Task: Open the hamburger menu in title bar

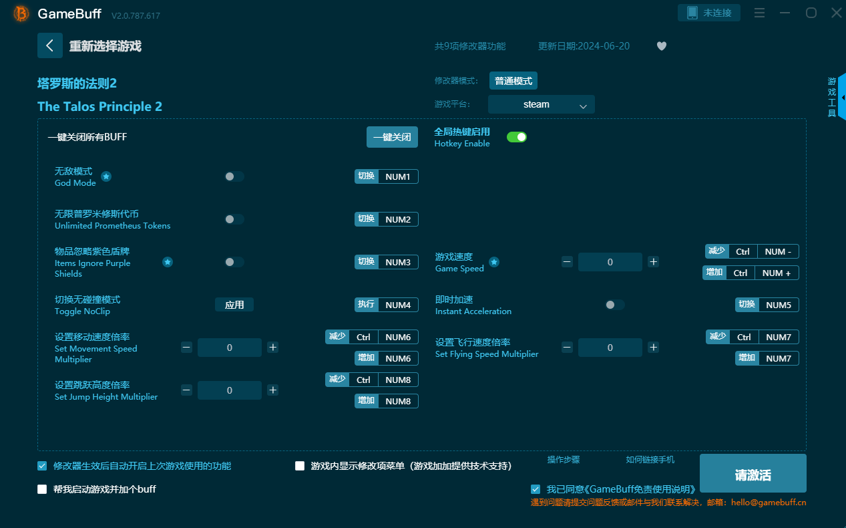Action: pyautogui.click(x=759, y=13)
